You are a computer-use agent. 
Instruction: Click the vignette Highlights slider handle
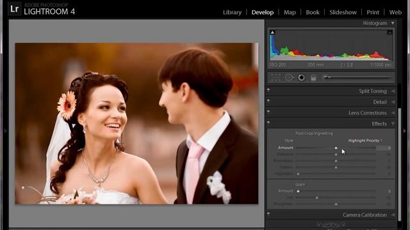tap(298, 174)
